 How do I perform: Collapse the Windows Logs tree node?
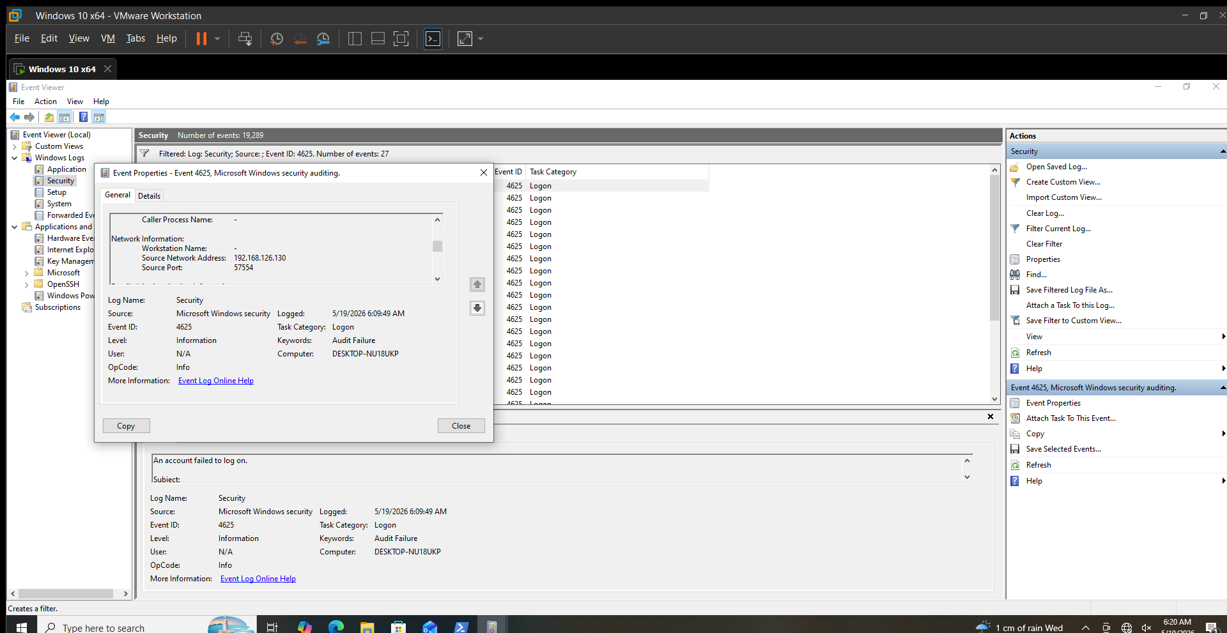click(x=15, y=158)
